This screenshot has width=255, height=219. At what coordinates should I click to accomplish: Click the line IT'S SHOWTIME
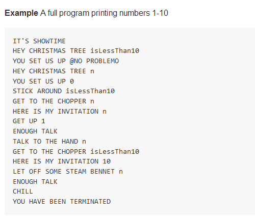(x=39, y=41)
